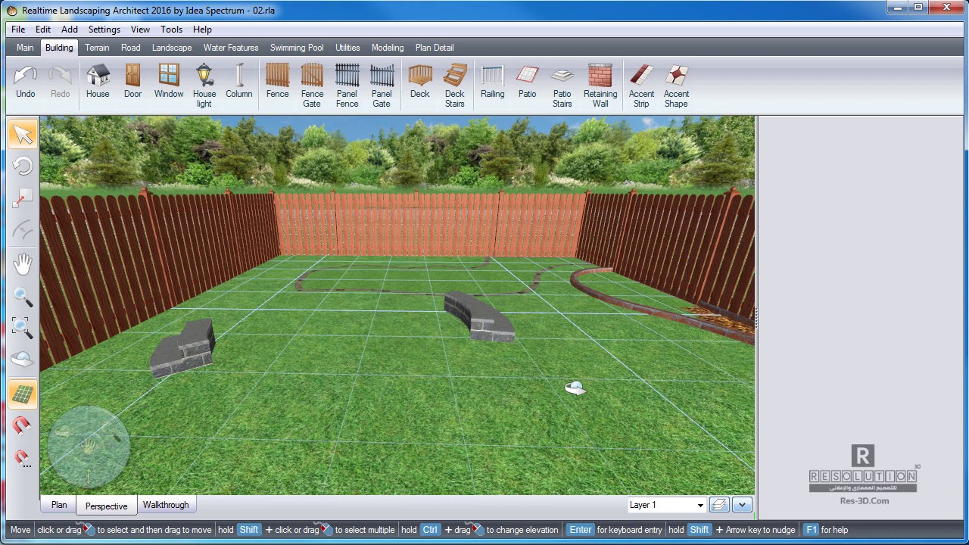Click the navigation compass overlay

pos(89,447)
